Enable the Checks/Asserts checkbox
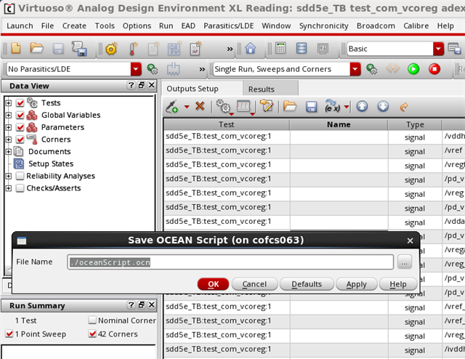Viewport: 465px width, 359px height. point(20,188)
